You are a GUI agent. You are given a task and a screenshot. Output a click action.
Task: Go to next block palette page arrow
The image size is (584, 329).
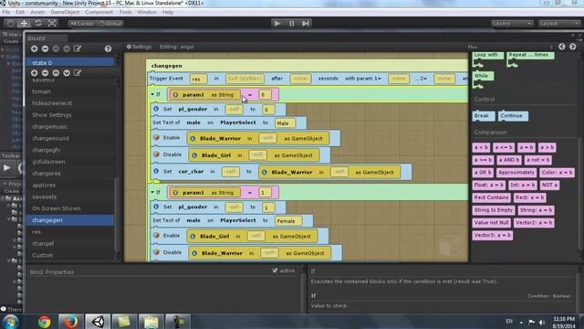[572, 47]
